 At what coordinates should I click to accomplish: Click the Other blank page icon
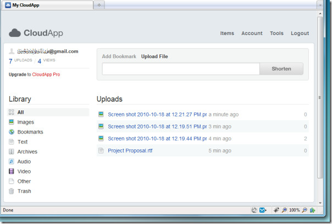(12, 181)
